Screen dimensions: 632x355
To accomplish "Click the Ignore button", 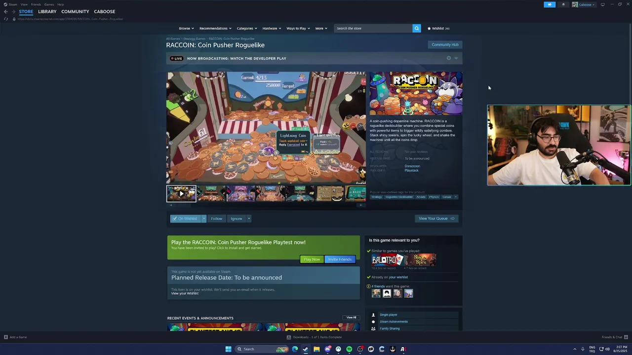I will pyautogui.click(x=237, y=218).
